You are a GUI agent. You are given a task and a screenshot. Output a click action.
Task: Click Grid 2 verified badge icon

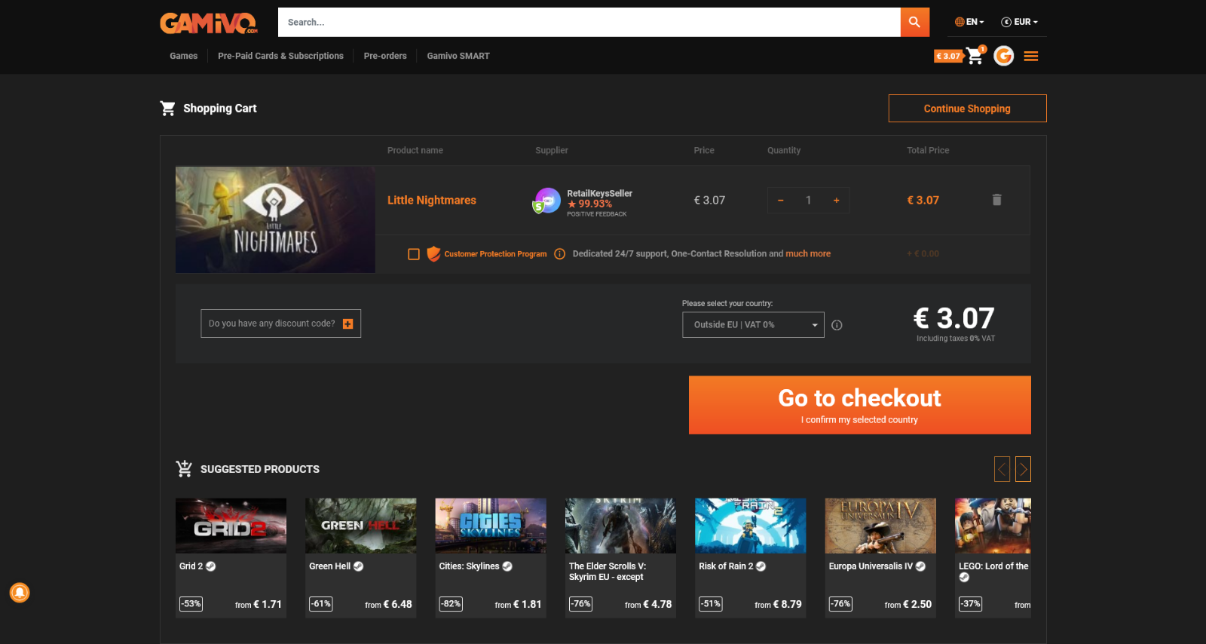[211, 566]
